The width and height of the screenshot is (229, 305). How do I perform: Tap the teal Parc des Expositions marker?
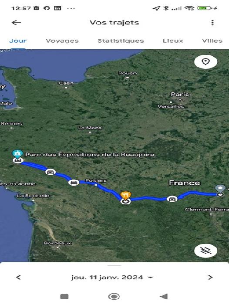click(17, 154)
